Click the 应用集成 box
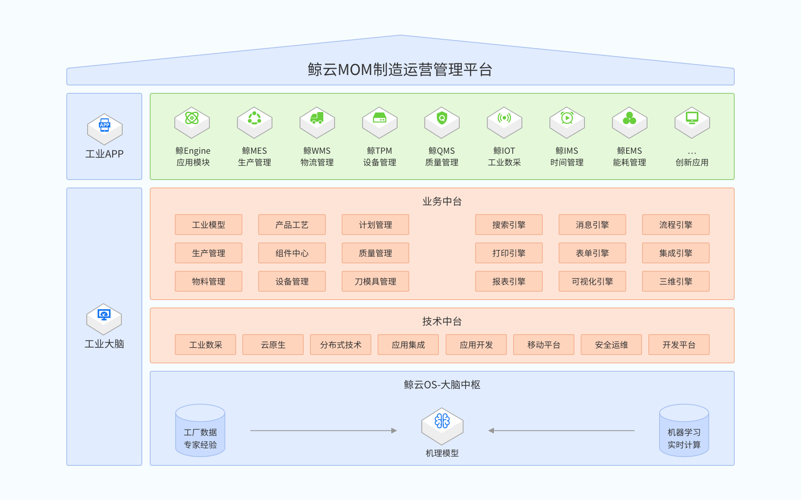This screenshot has width=801, height=500. [408, 345]
